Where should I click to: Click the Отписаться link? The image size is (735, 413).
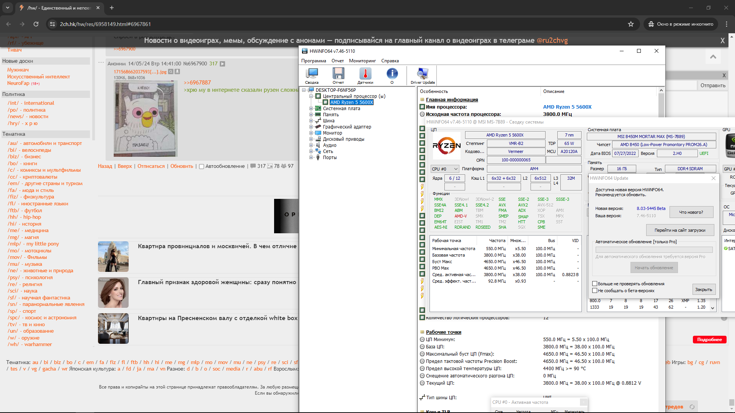point(151,166)
